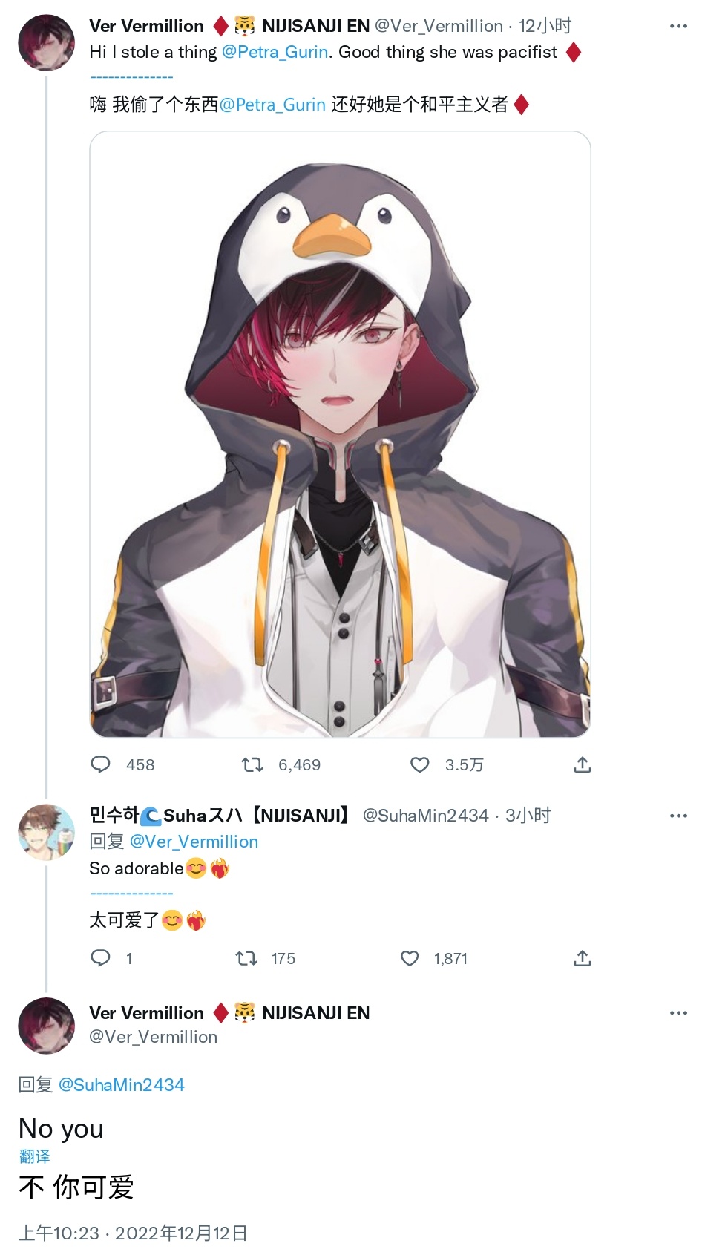Open the tweet timestamp 上午10:23 2022年12月12日
Viewport: 702px width, 1255px height.
(x=133, y=1233)
